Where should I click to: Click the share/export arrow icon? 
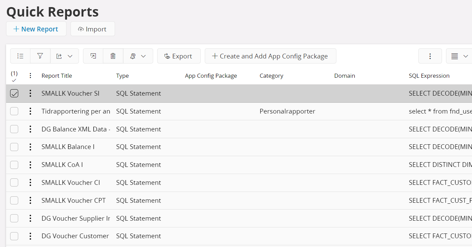60,56
